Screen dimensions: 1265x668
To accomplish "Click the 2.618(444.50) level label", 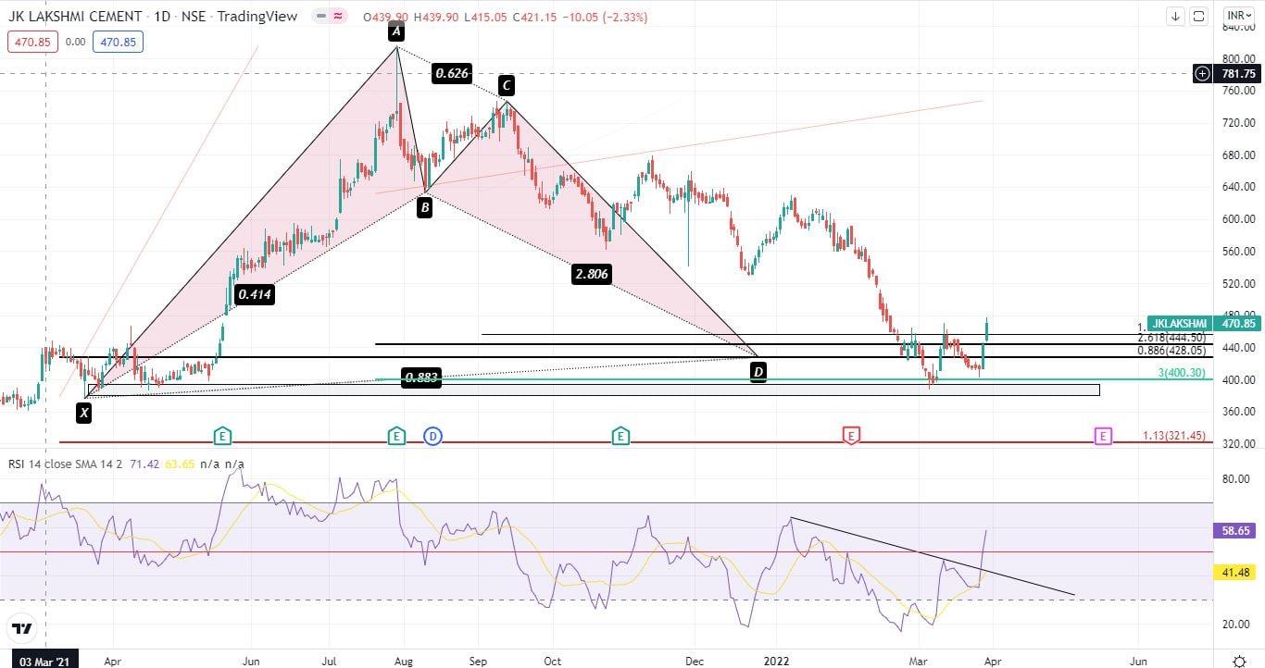I will pyautogui.click(x=1172, y=339).
